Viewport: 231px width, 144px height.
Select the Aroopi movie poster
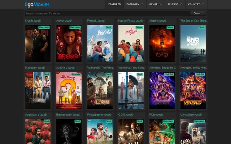point(69,43)
